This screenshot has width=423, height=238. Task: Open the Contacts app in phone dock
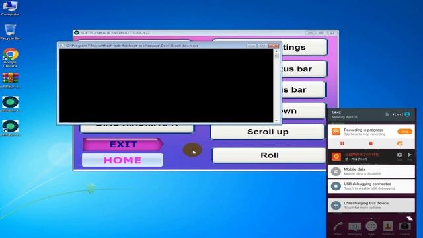(x=388, y=228)
